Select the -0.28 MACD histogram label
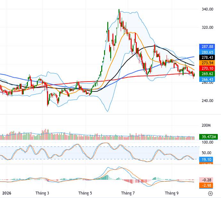Viewport: 221px width, 198px height. (206, 180)
